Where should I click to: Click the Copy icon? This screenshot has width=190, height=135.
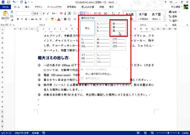pyautogui.click(x=12, y=16)
